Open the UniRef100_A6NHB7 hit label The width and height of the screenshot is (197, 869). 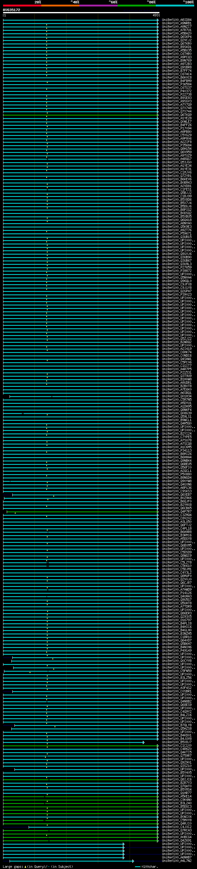click(176, 858)
